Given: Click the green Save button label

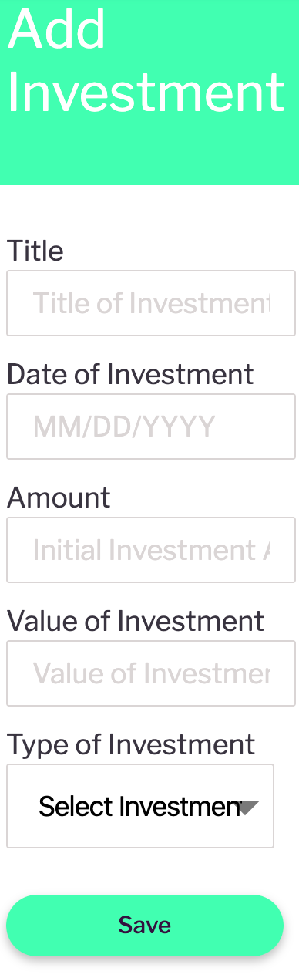Looking at the screenshot, I should click(145, 925).
